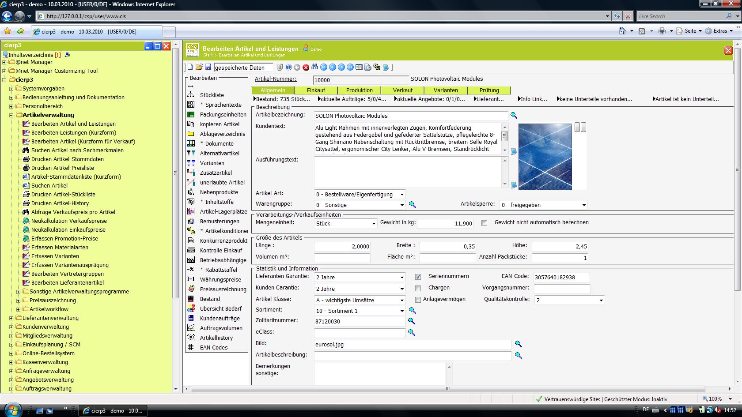This screenshot has width=742, height=417.
Task: Expand the Lieferantenverwaltung tree folder
Action: coord(11,318)
